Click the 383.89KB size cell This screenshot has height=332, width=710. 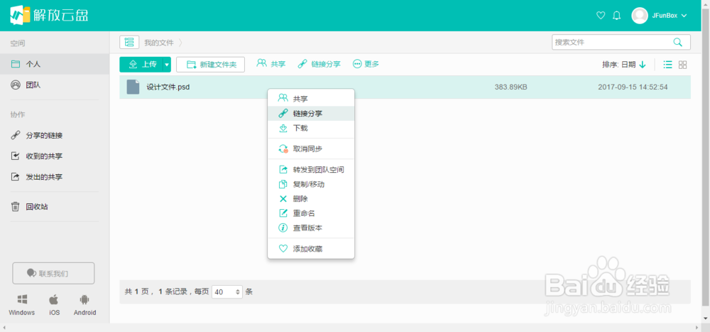[510, 87]
